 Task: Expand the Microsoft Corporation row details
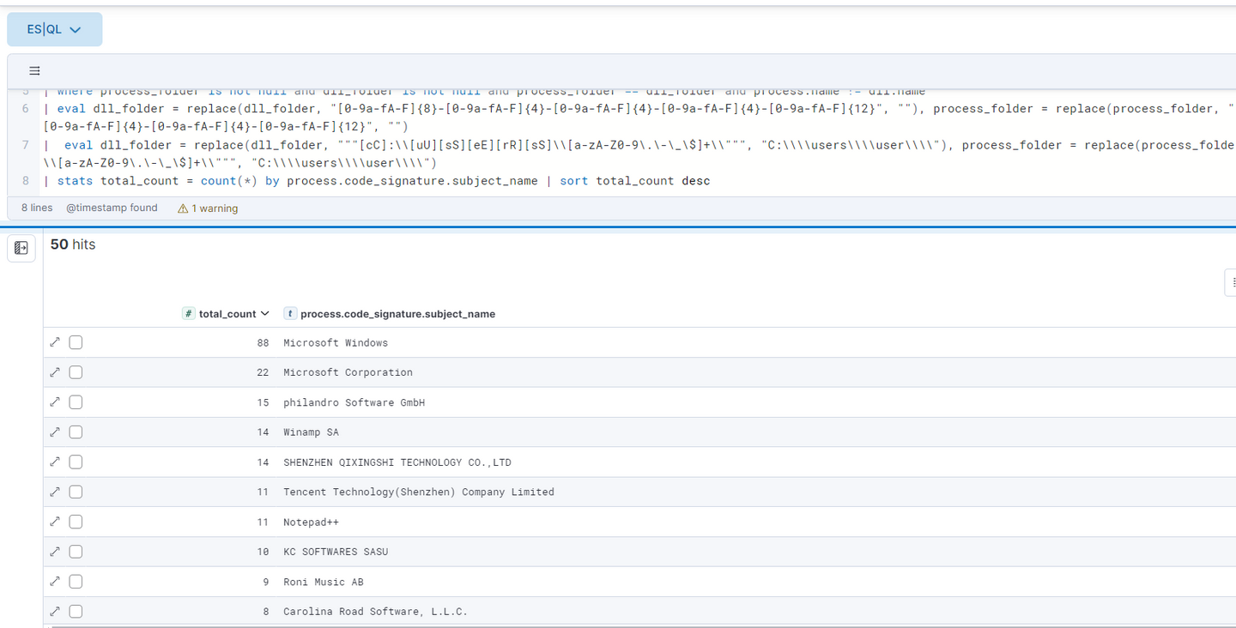pyautogui.click(x=55, y=372)
